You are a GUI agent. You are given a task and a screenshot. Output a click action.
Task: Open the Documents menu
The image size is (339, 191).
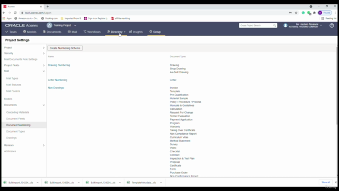point(52,32)
